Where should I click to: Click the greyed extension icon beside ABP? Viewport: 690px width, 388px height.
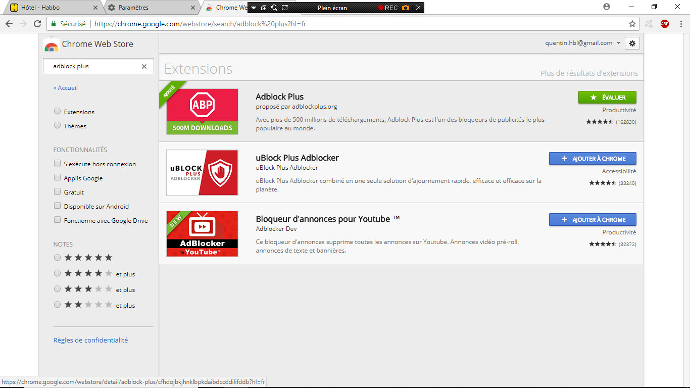click(649, 24)
